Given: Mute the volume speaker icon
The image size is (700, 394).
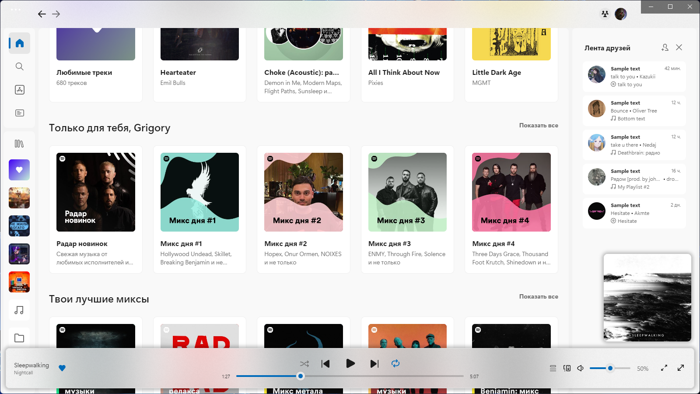Looking at the screenshot, I should click(x=581, y=368).
